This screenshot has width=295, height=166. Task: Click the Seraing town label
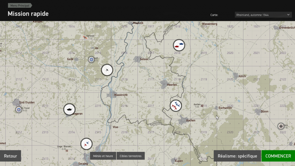tap(83, 164)
